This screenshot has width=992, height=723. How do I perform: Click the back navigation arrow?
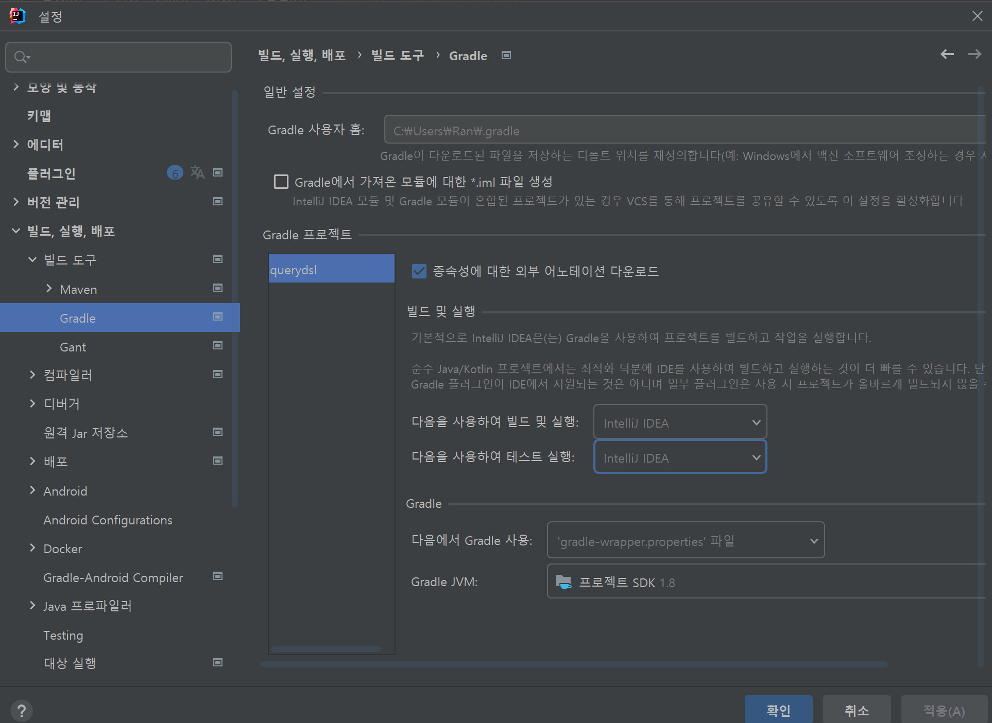[947, 55]
